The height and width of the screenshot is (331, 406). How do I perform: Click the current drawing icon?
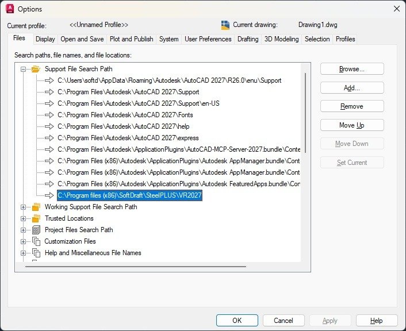tap(225, 25)
